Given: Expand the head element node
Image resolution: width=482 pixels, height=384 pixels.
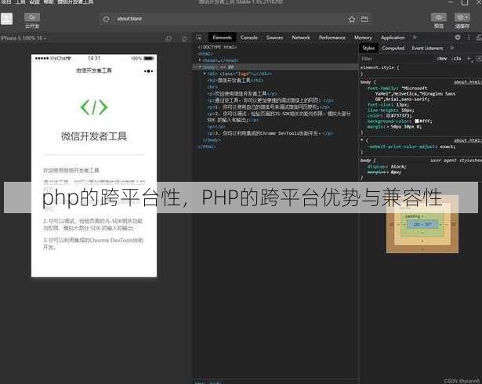Looking at the screenshot, I should [200, 60].
